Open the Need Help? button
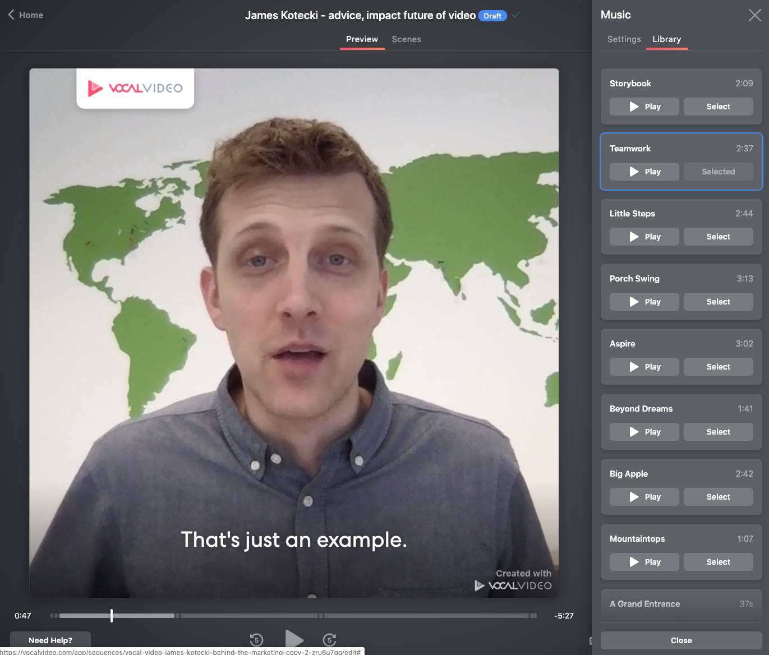Viewport: 769px width, 655px height. [50, 640]
